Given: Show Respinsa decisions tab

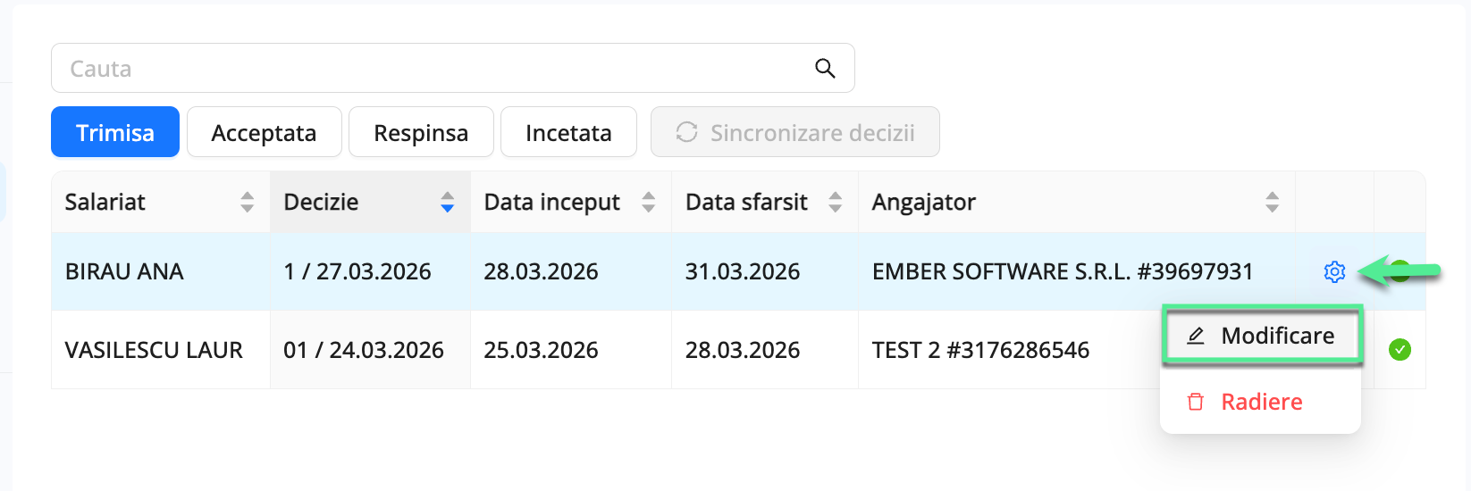Looking at the screenshot, I should pos(421,132).
